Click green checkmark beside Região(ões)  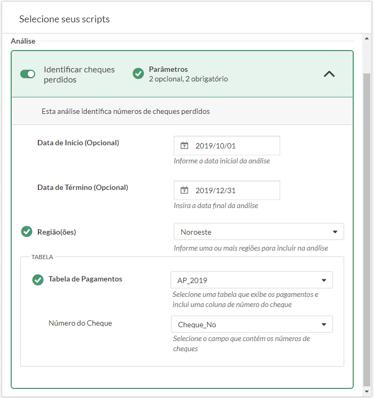pos(27,231)
